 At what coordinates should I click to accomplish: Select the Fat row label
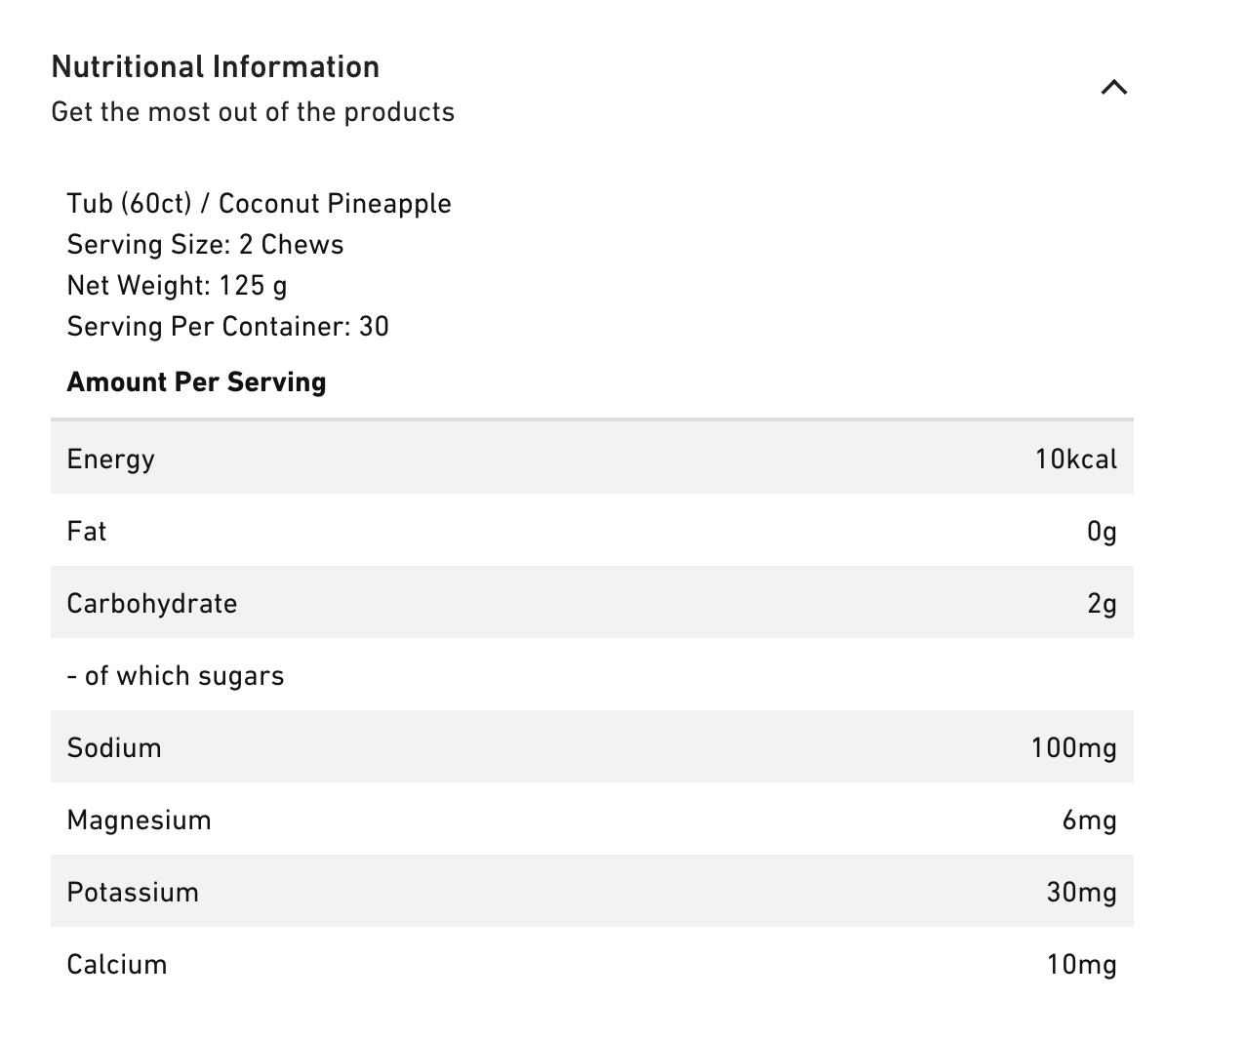(x=86, y=532)
